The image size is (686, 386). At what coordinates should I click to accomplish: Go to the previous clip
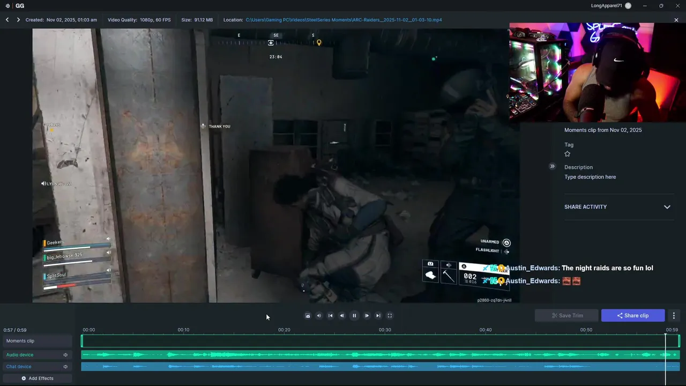(x=8, y=20)
